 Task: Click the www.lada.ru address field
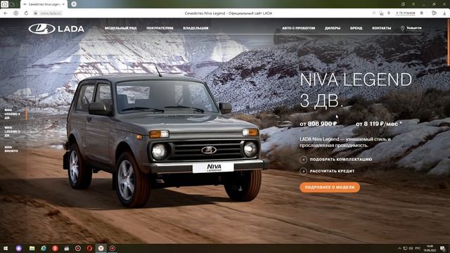(x=51, y=13)
